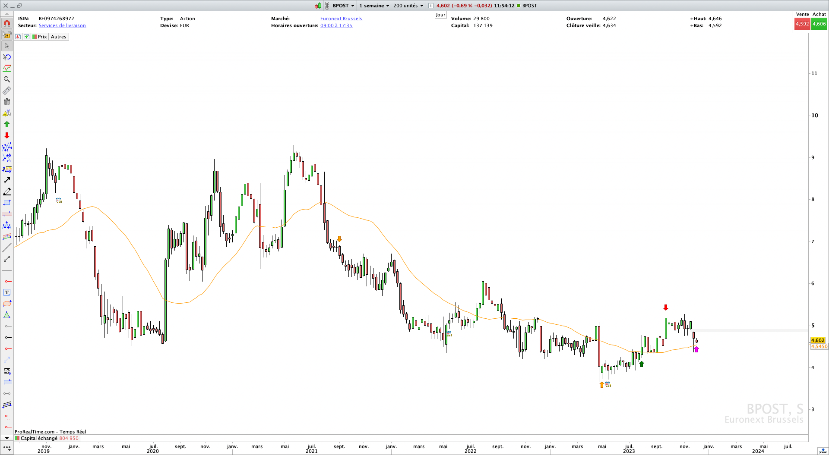Open the Prix settings tab
This screenshot has height=455, width=829.
[40, 37]
